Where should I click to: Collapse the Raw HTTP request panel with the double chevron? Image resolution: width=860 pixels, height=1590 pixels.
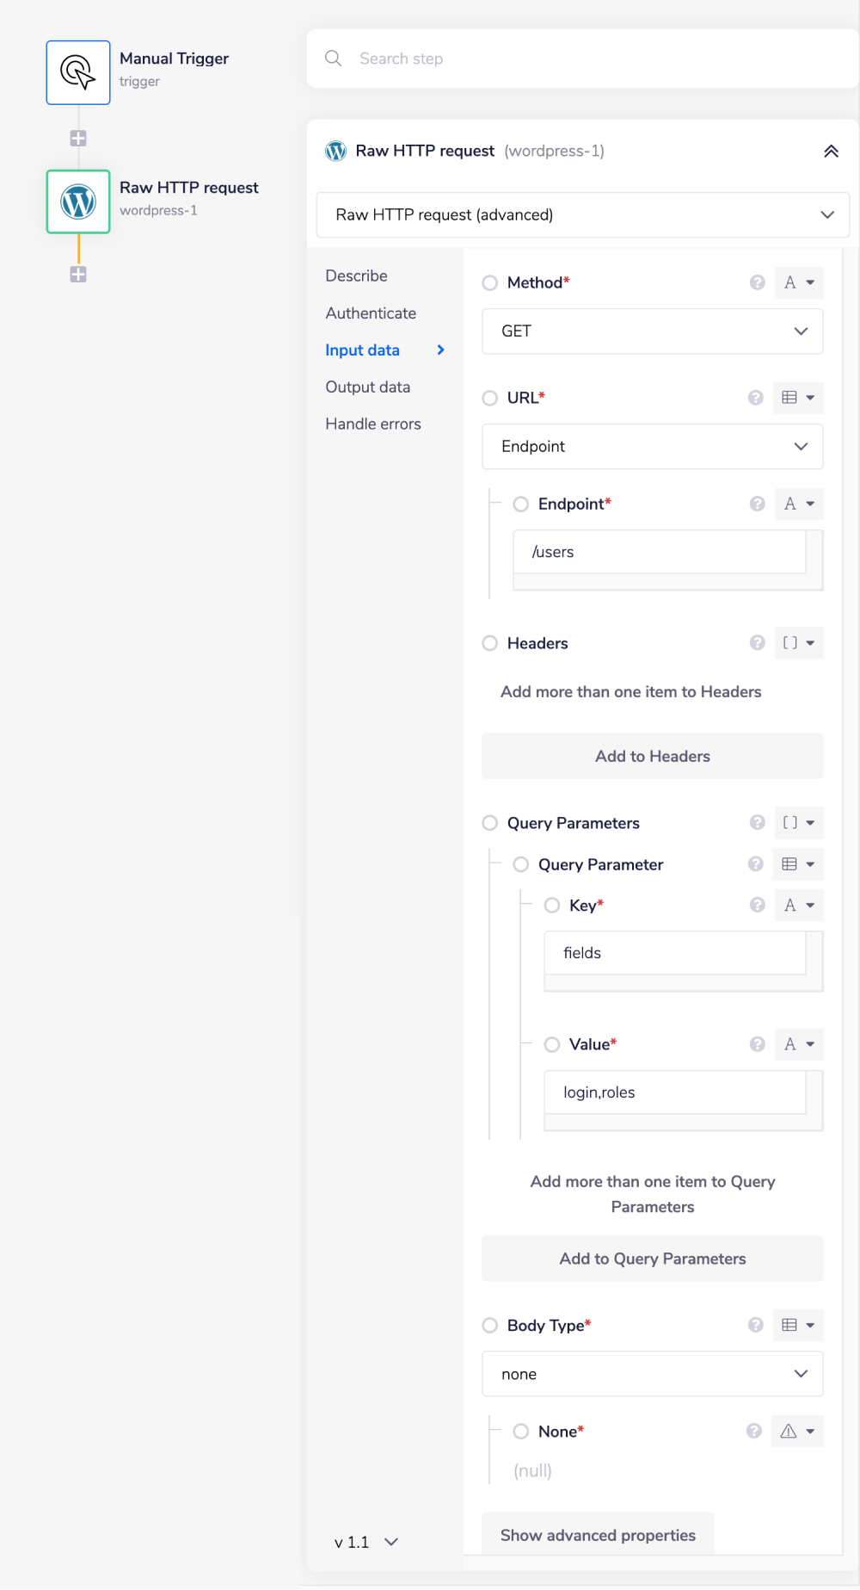point(831,152)
